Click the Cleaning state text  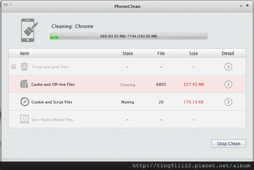[127, 85]
